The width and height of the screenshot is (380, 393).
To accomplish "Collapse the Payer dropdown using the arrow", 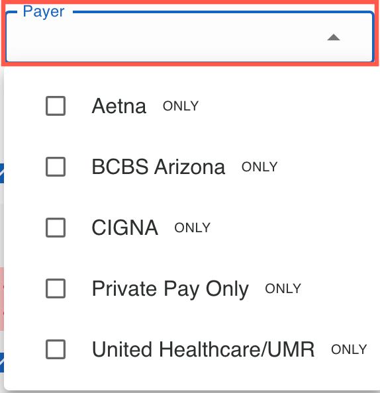I will [x=334, y=37].
